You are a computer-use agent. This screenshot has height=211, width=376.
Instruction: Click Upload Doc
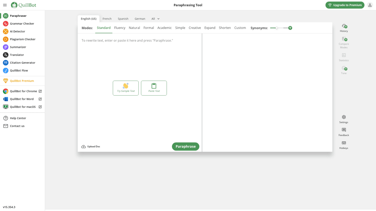[x=90, y=147]
